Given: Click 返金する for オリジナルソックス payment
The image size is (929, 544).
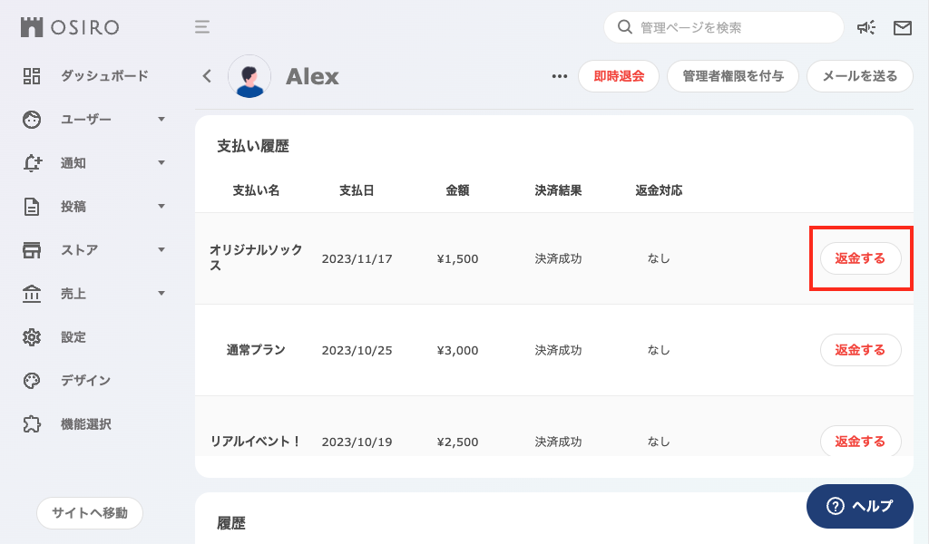Looking at the screenshot, I should pos(860,258).
